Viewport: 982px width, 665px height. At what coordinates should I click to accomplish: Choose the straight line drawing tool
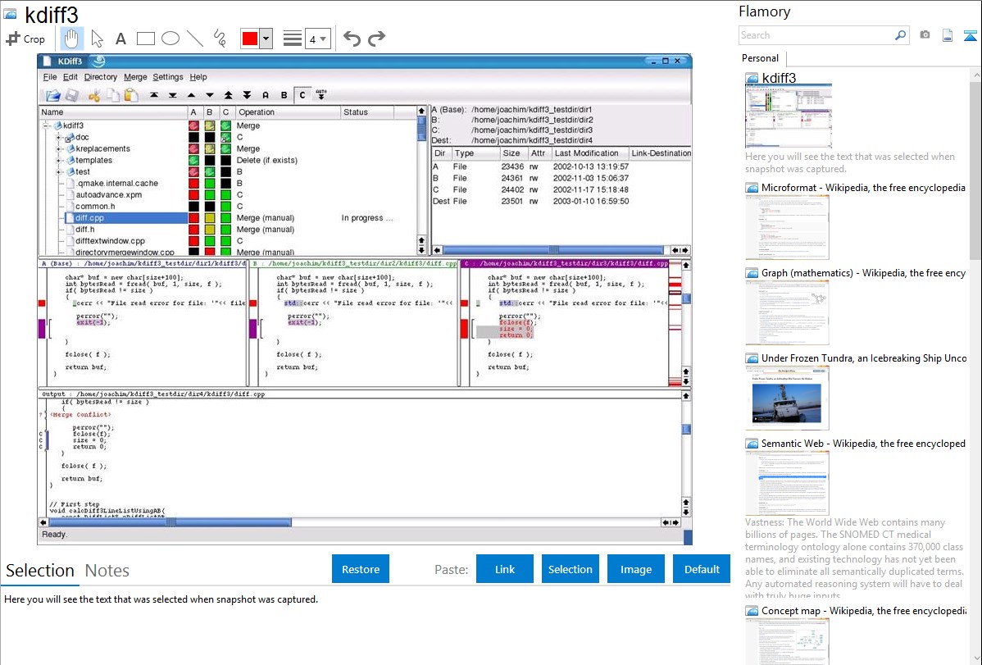pyautogui.click(x=195, y=39)
